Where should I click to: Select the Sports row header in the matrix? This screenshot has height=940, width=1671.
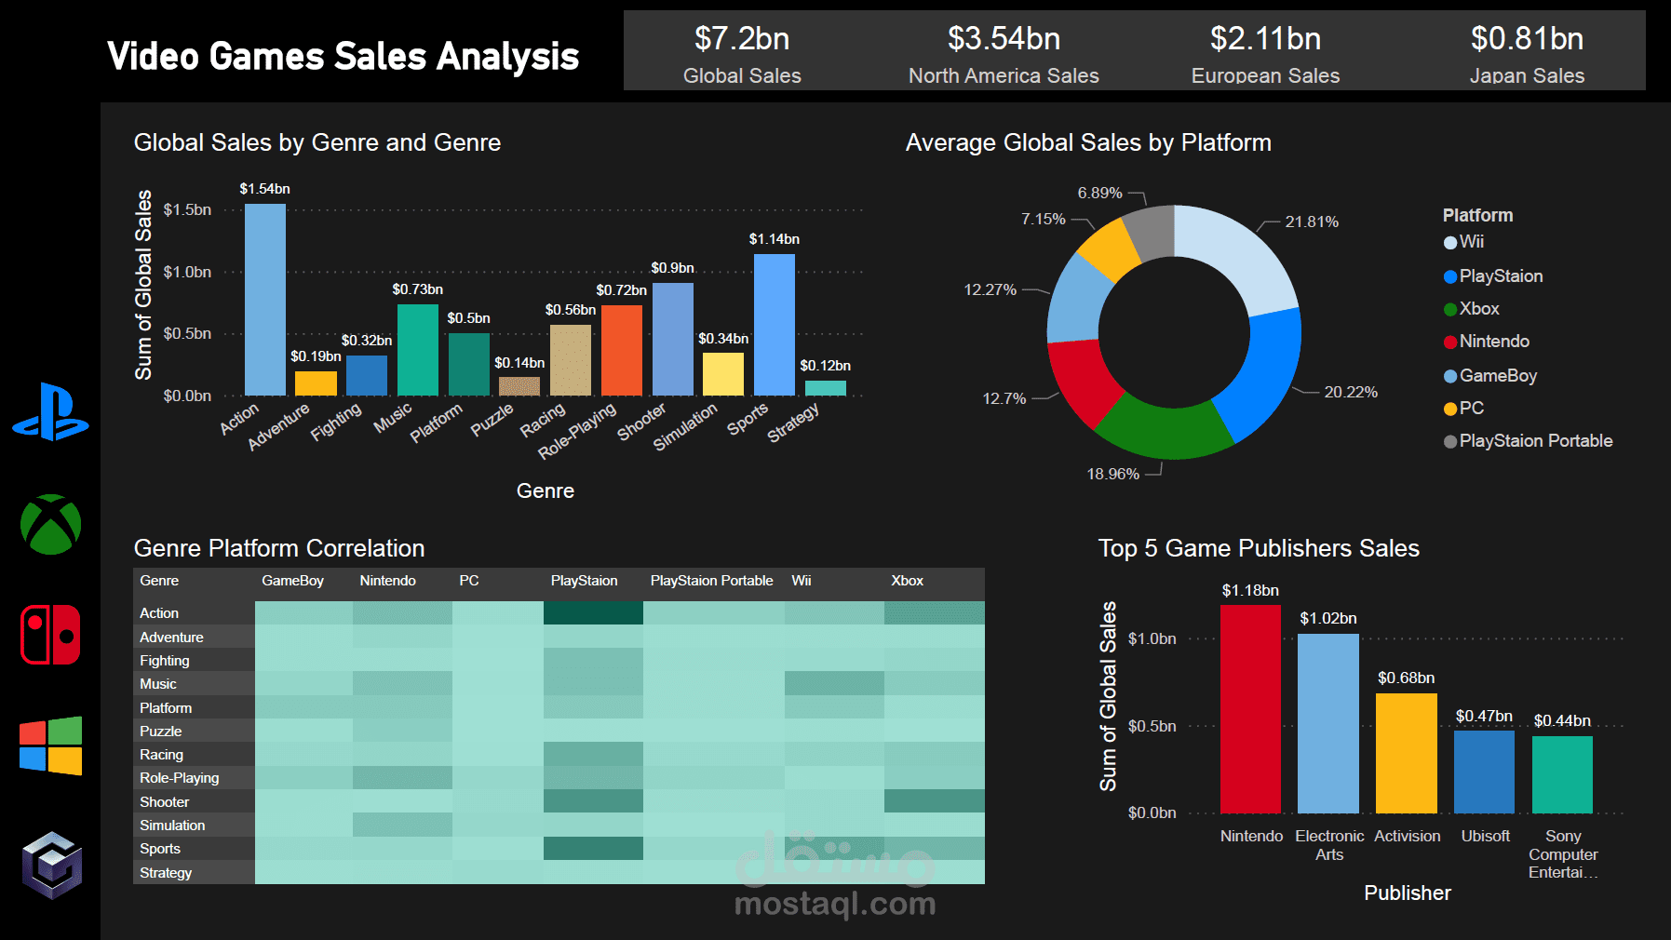194,849
